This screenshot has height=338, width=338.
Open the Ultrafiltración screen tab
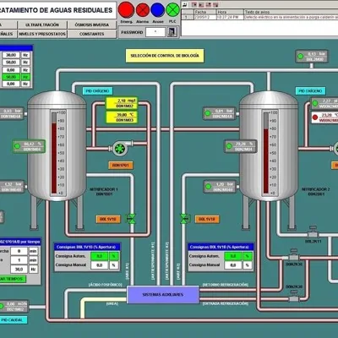coord(42,25)
